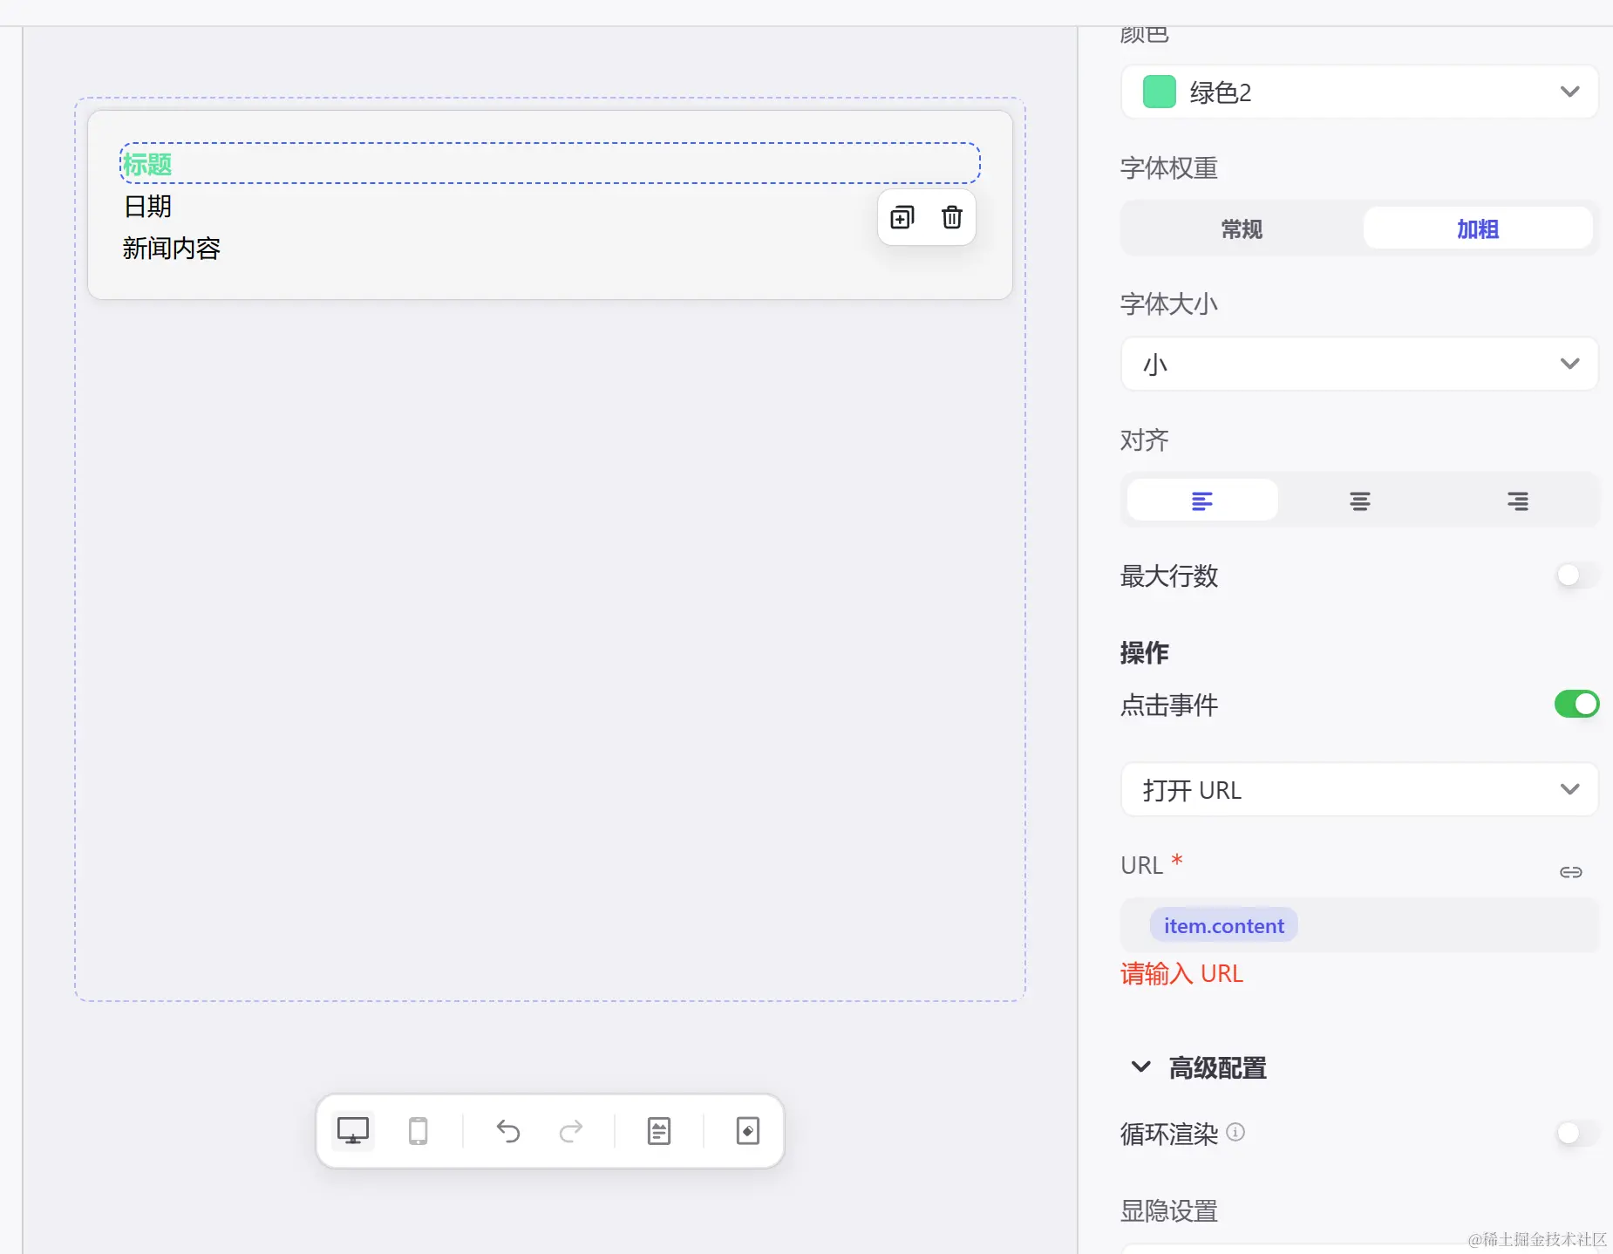Screen dimensions: 1613x1254
Task: Open the JSON/schema view icon in toolbar
Action: coord(659,1131)
